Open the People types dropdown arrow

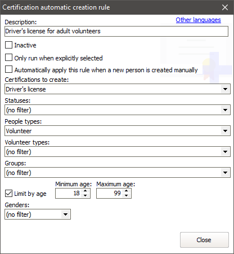point(226,131)
